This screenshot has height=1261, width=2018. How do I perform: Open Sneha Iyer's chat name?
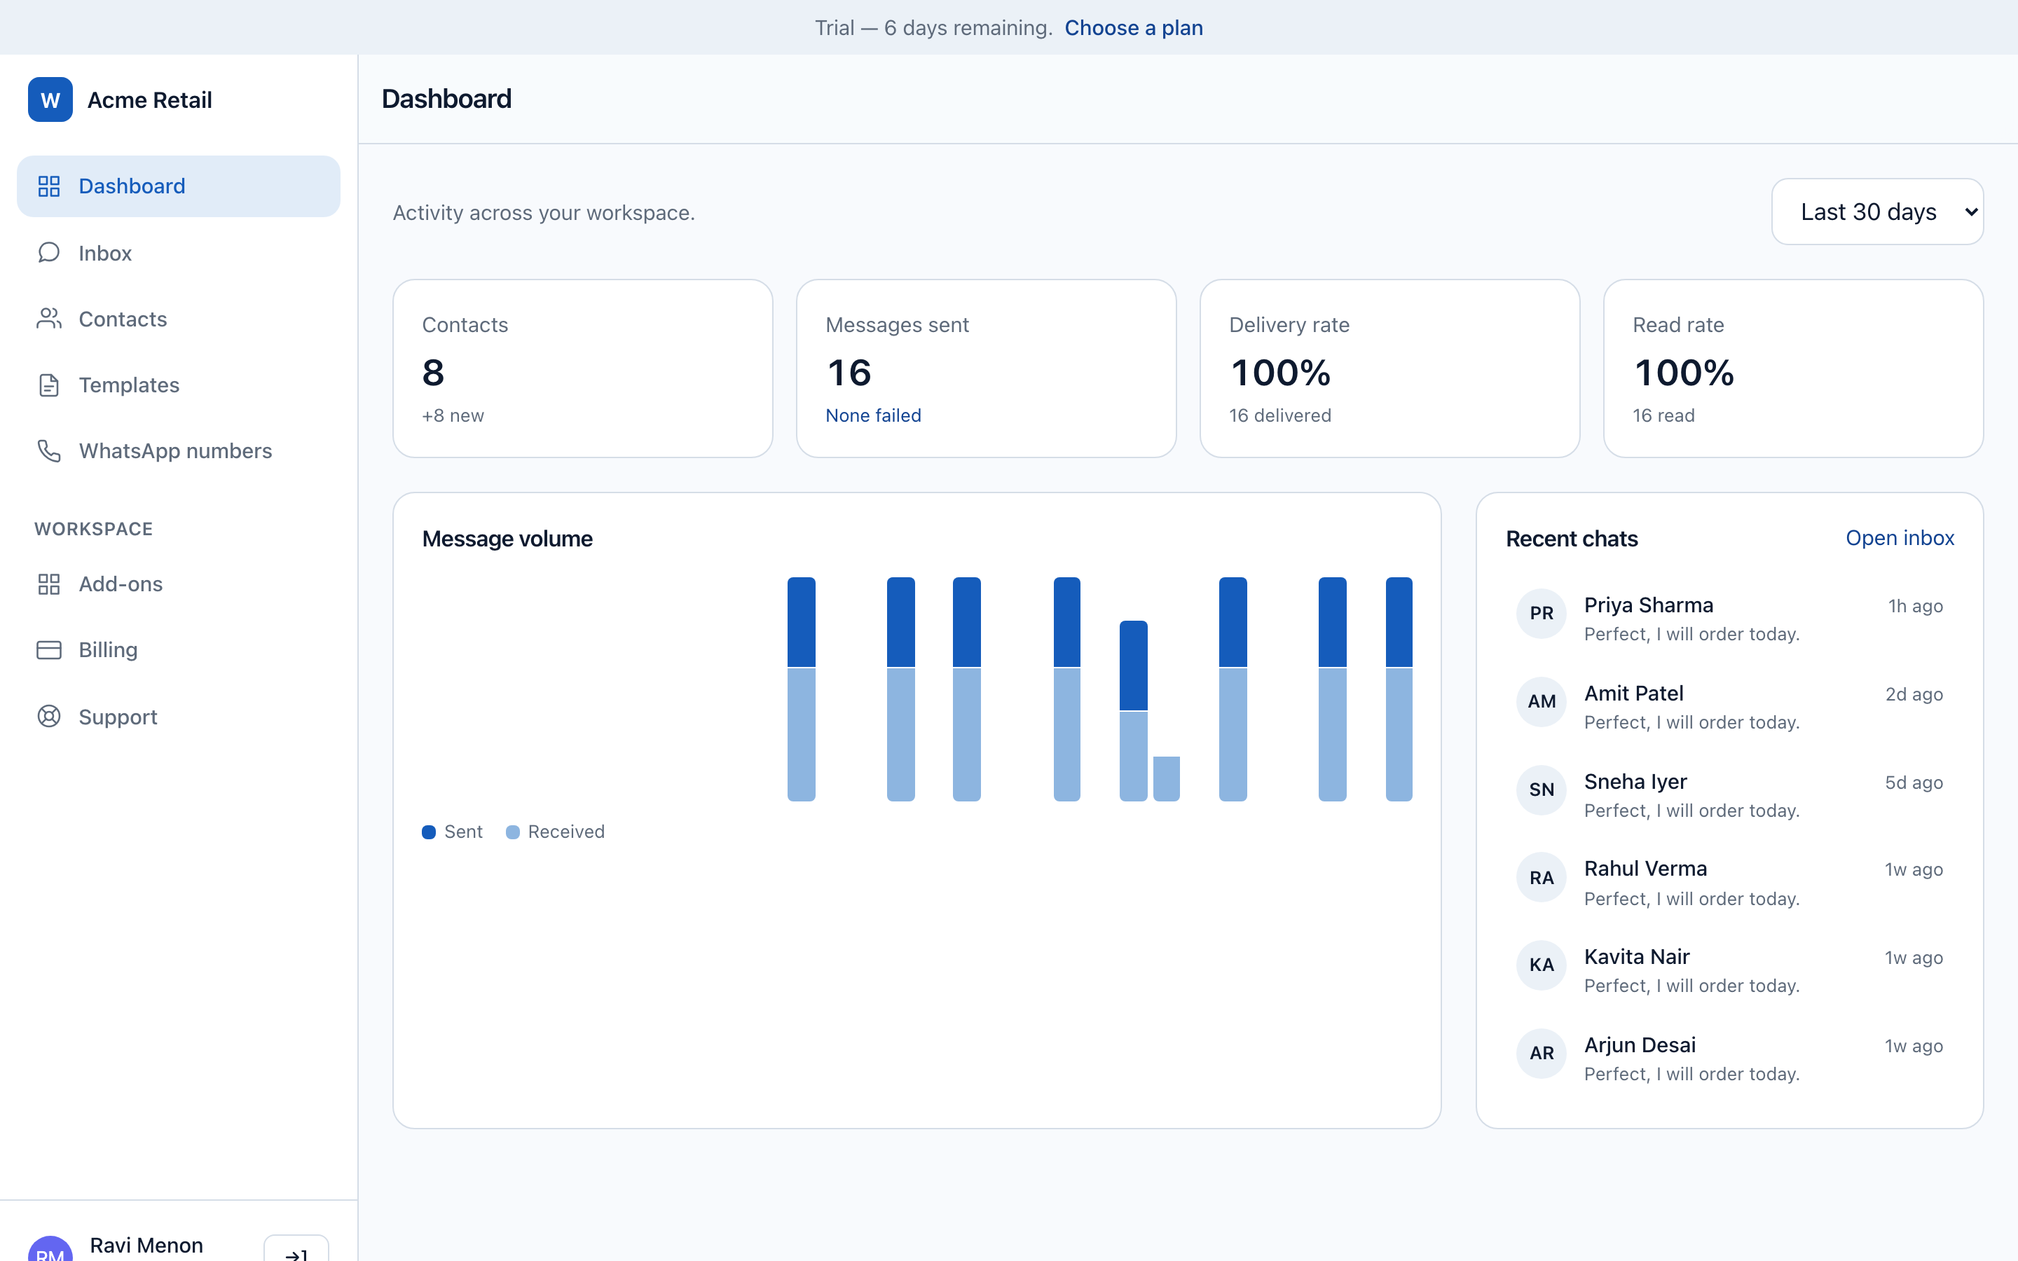point(1635,781)
